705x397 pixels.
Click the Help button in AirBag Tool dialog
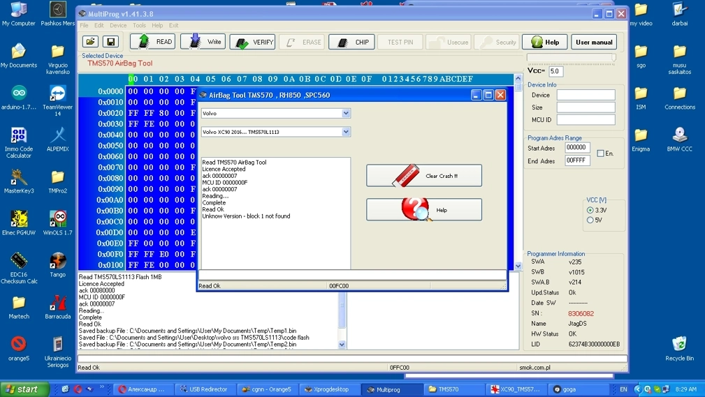[424, 210]
